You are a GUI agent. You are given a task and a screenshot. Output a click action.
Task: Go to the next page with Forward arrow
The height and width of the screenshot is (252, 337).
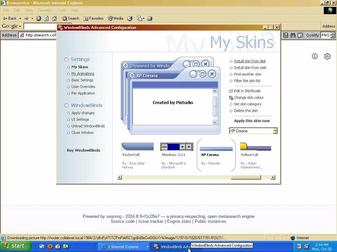coord(26,18)
